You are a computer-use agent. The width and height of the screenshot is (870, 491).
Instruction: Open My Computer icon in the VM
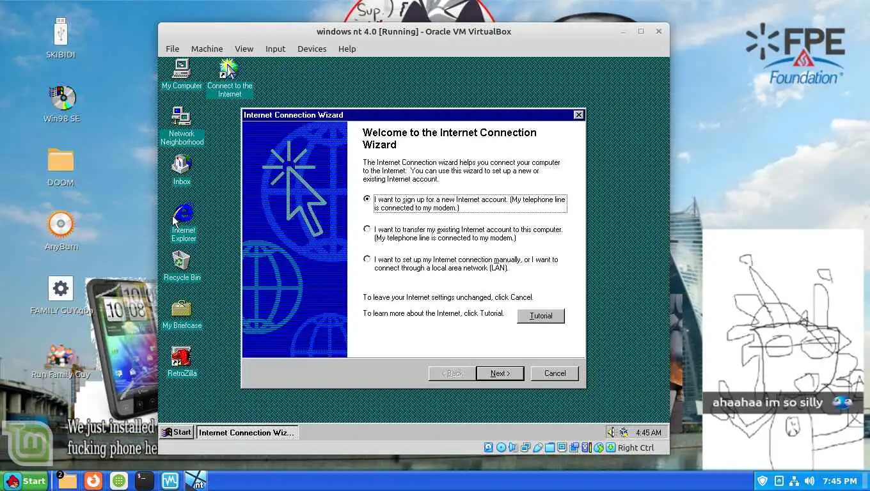[182, 74]
